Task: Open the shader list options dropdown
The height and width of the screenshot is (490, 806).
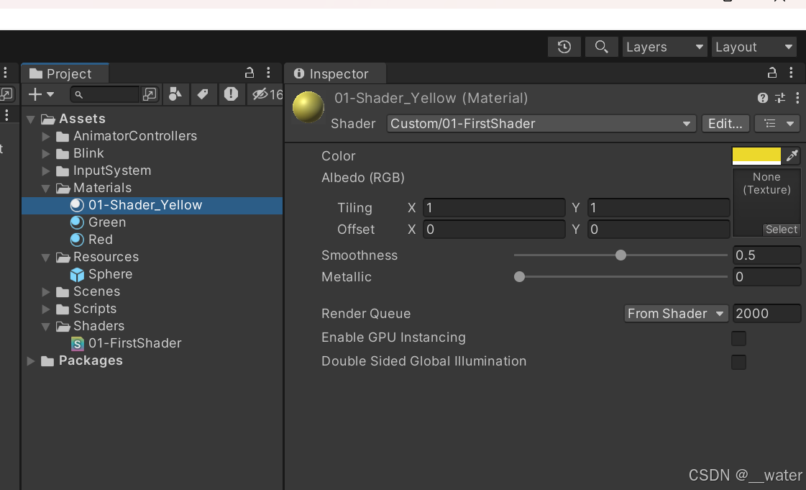Action: (x=778, y=124)
